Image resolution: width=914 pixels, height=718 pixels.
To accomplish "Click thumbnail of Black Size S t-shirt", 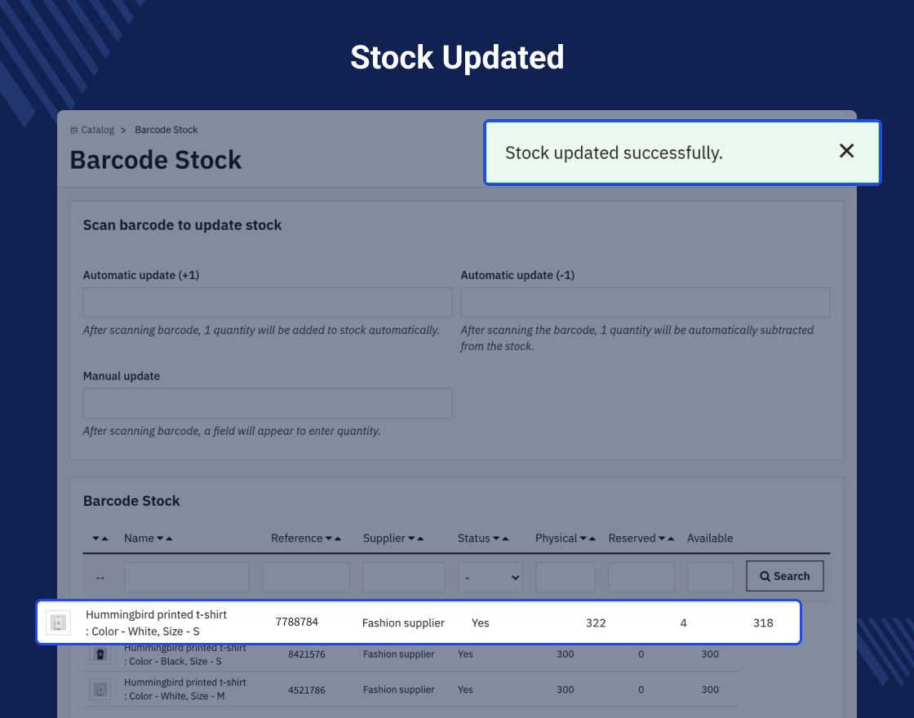I will 100,654.
